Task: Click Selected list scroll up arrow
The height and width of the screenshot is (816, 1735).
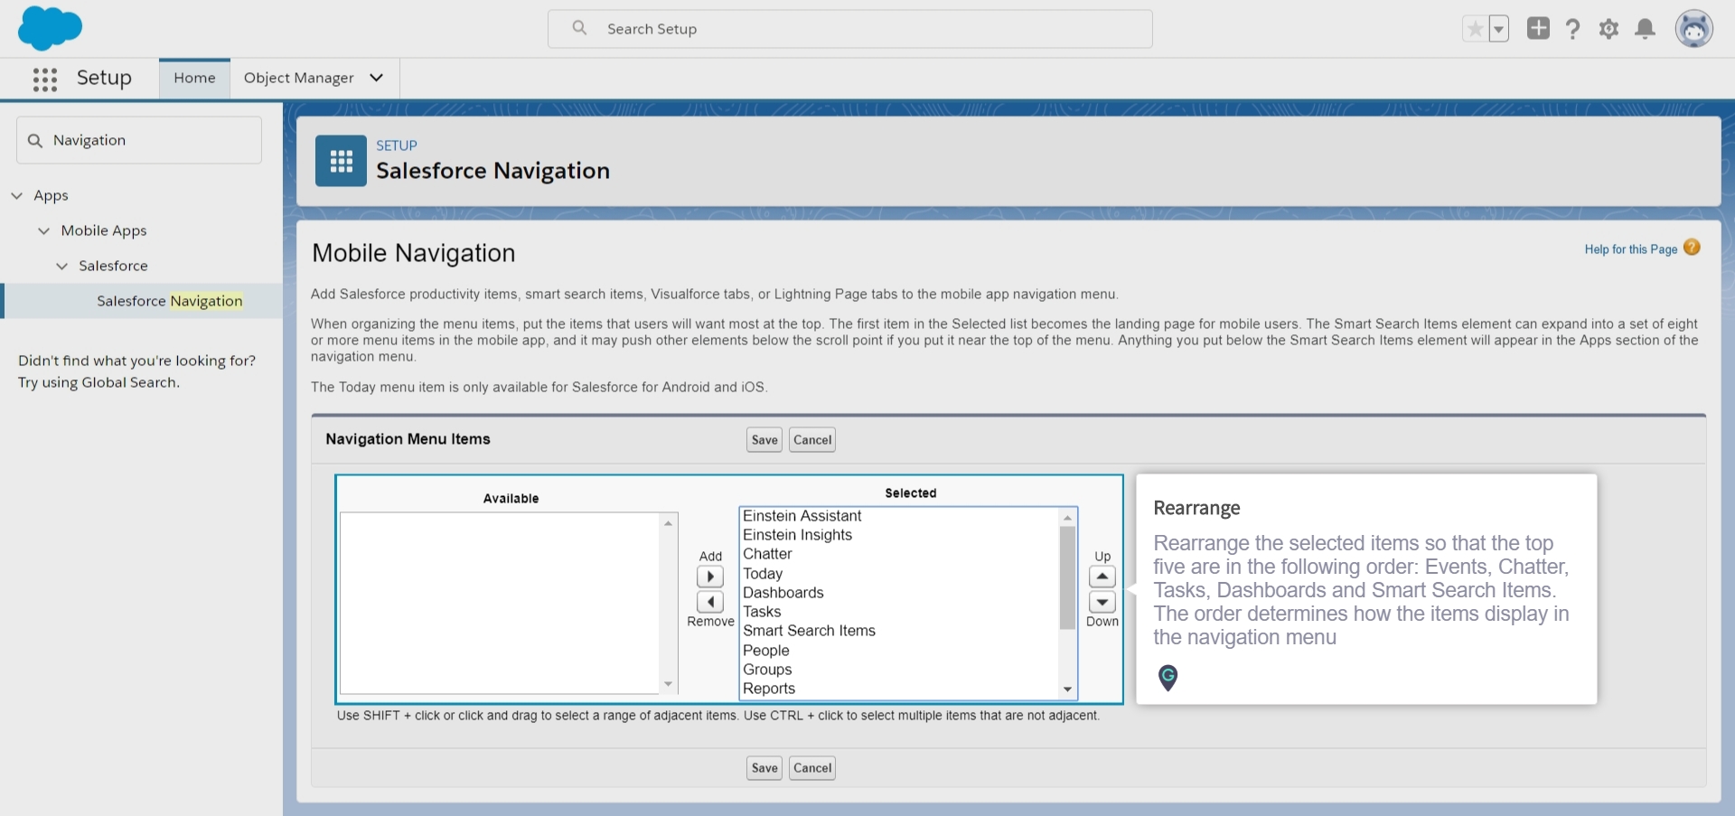Action: click(x=1067, y=518)
